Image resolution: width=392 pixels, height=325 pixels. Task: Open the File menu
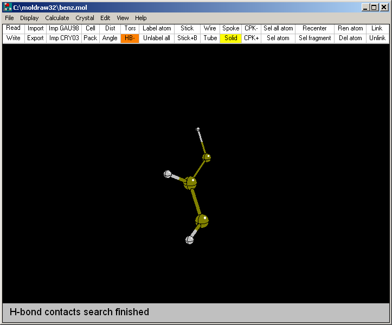point(9,18)
